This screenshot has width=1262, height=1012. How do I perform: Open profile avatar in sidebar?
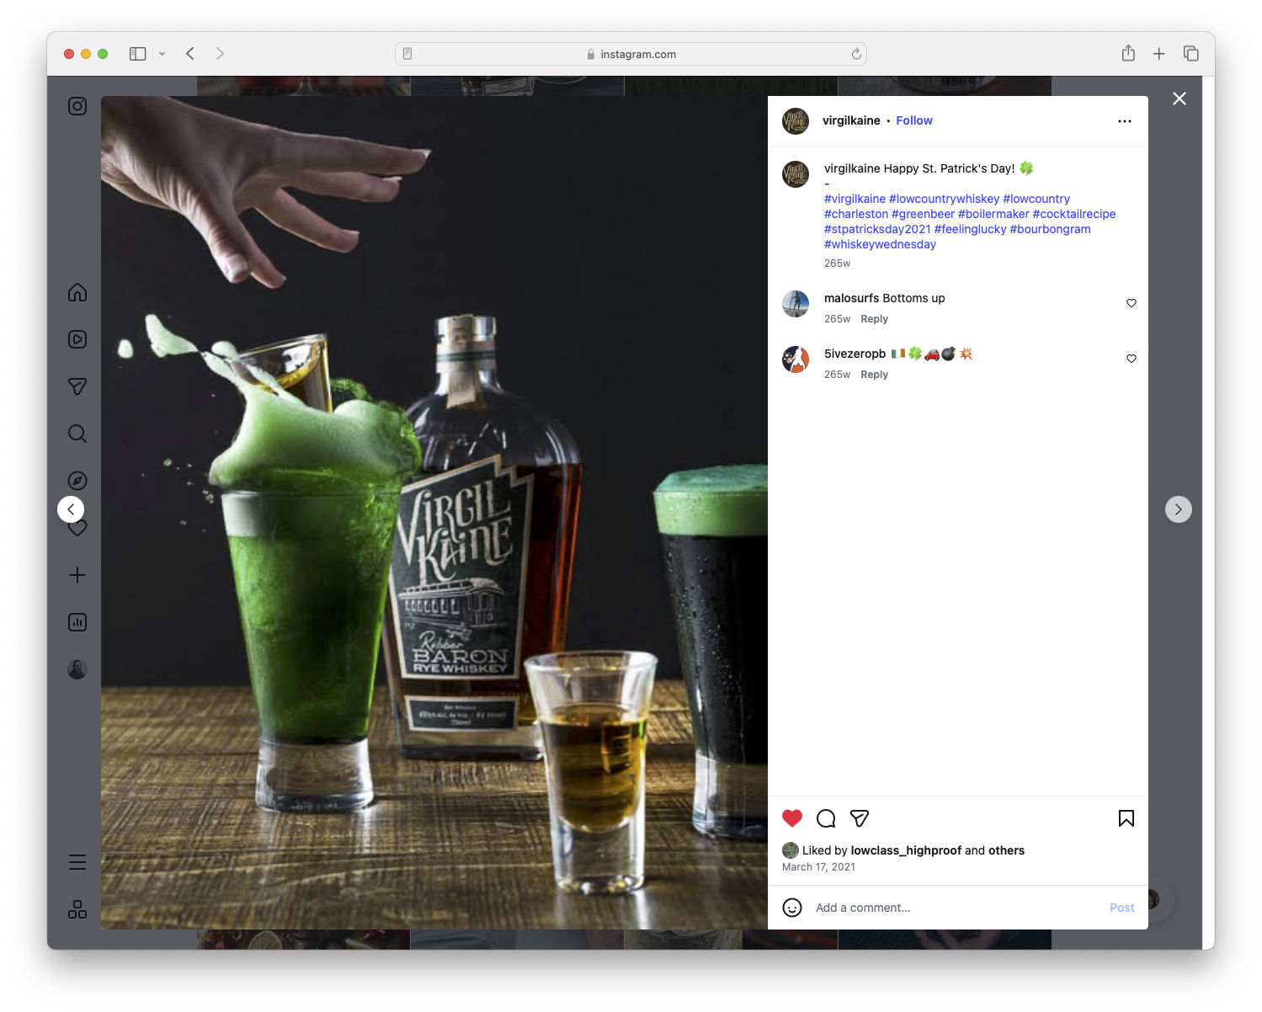click(x=77, y=669)
